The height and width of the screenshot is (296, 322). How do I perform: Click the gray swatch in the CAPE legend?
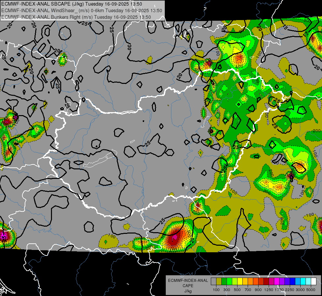coord(213,281)
